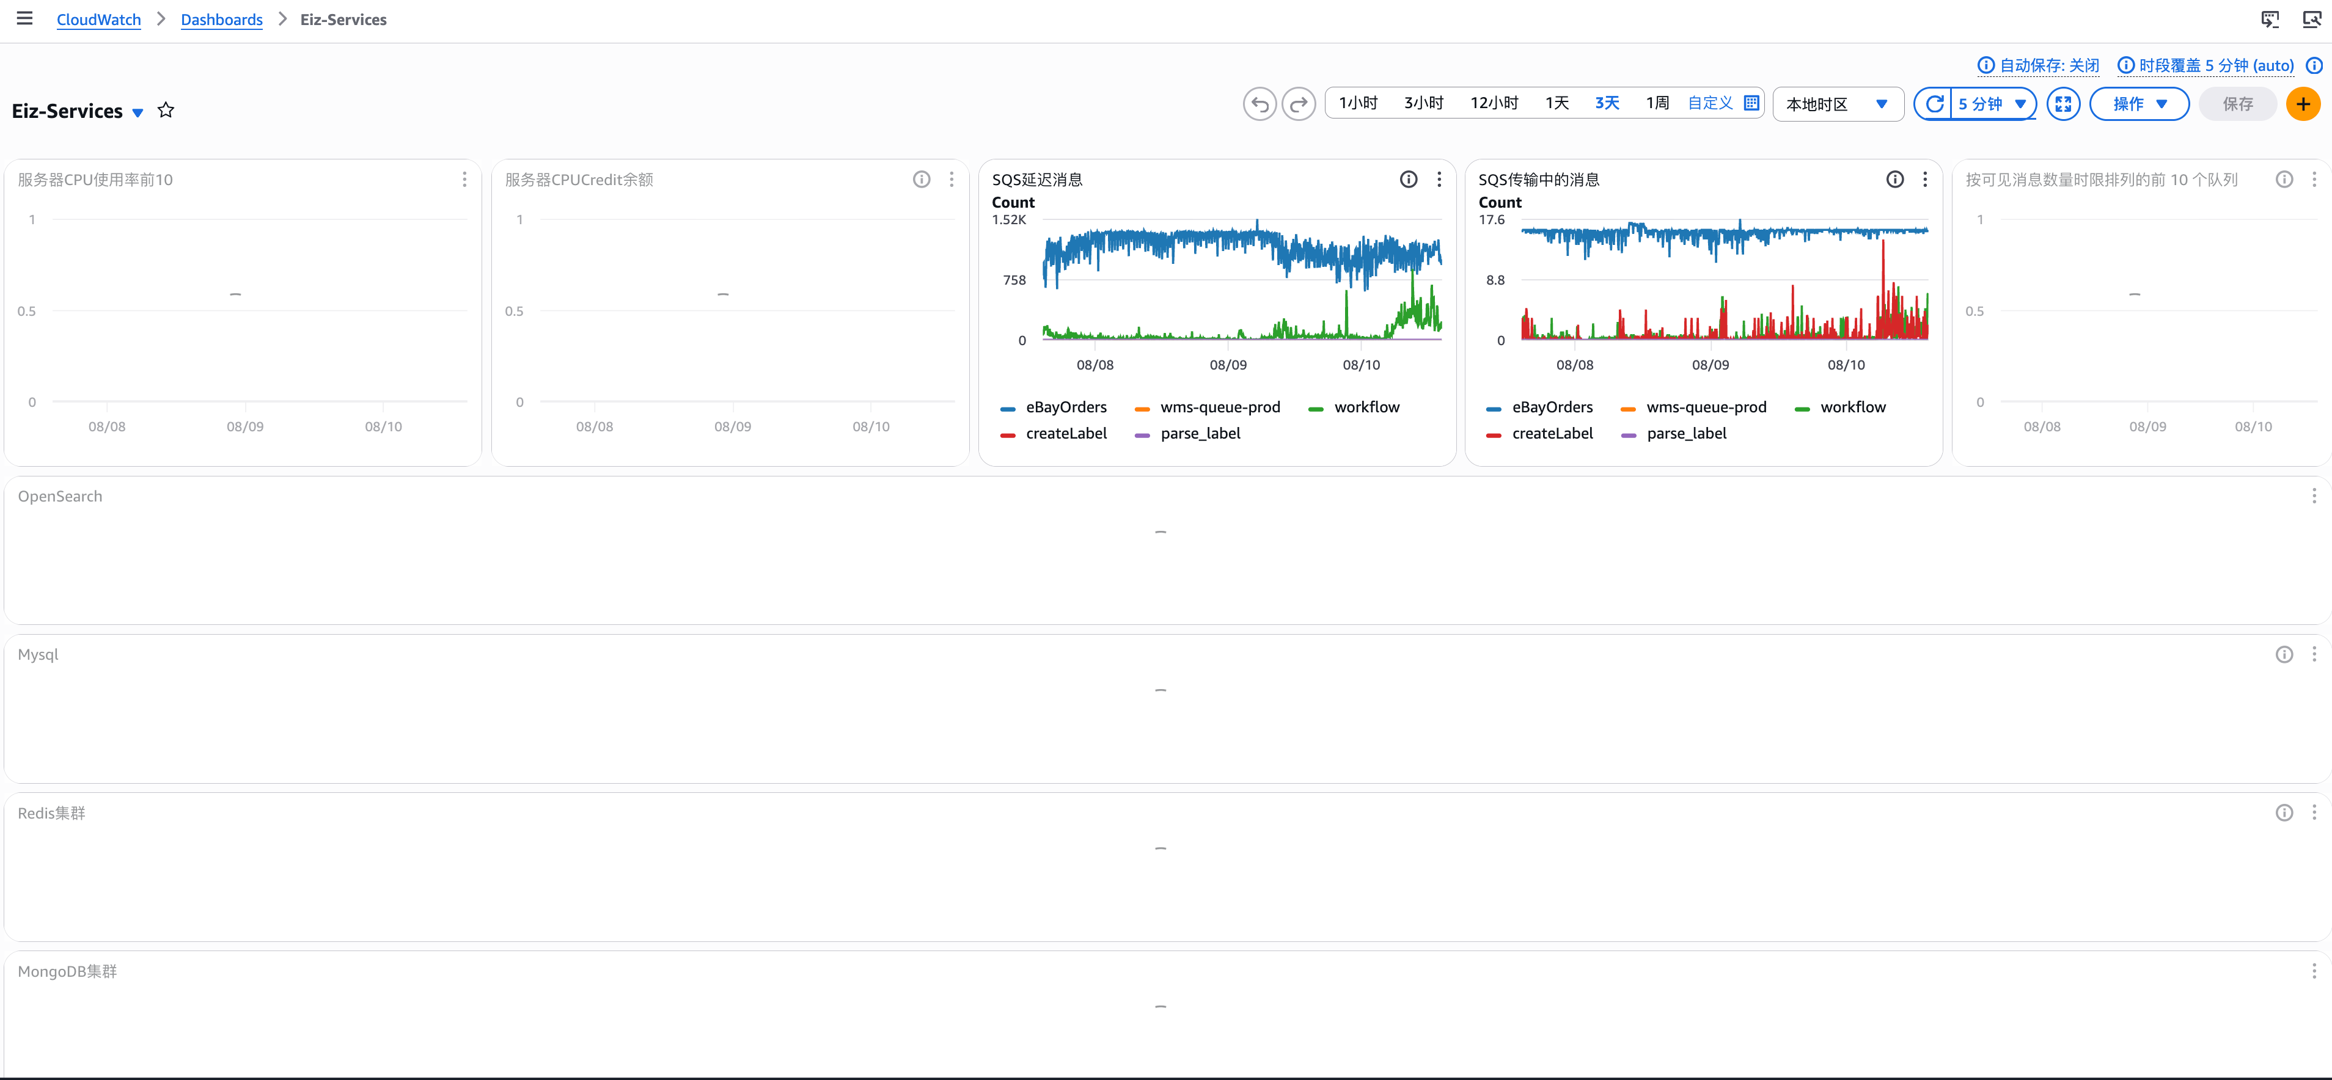This screenshot has height=1080, width=2332.
Task: Open the 自动保存: 关闭 autosave setting
Action: click(x=2039, y=65)
